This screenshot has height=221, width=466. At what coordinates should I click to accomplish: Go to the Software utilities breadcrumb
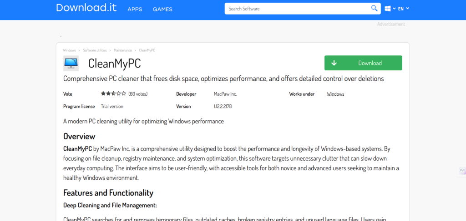(95, 50)
